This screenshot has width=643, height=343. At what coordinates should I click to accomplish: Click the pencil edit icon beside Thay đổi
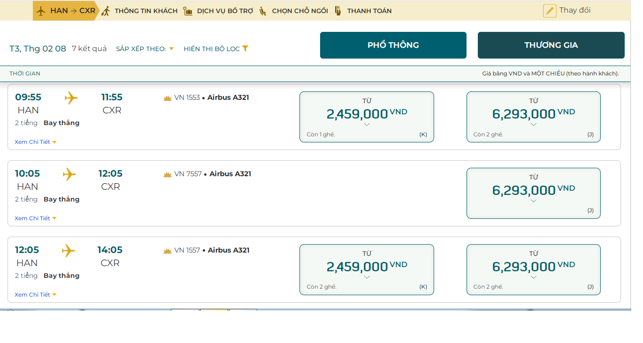click(x=550, y=11)
